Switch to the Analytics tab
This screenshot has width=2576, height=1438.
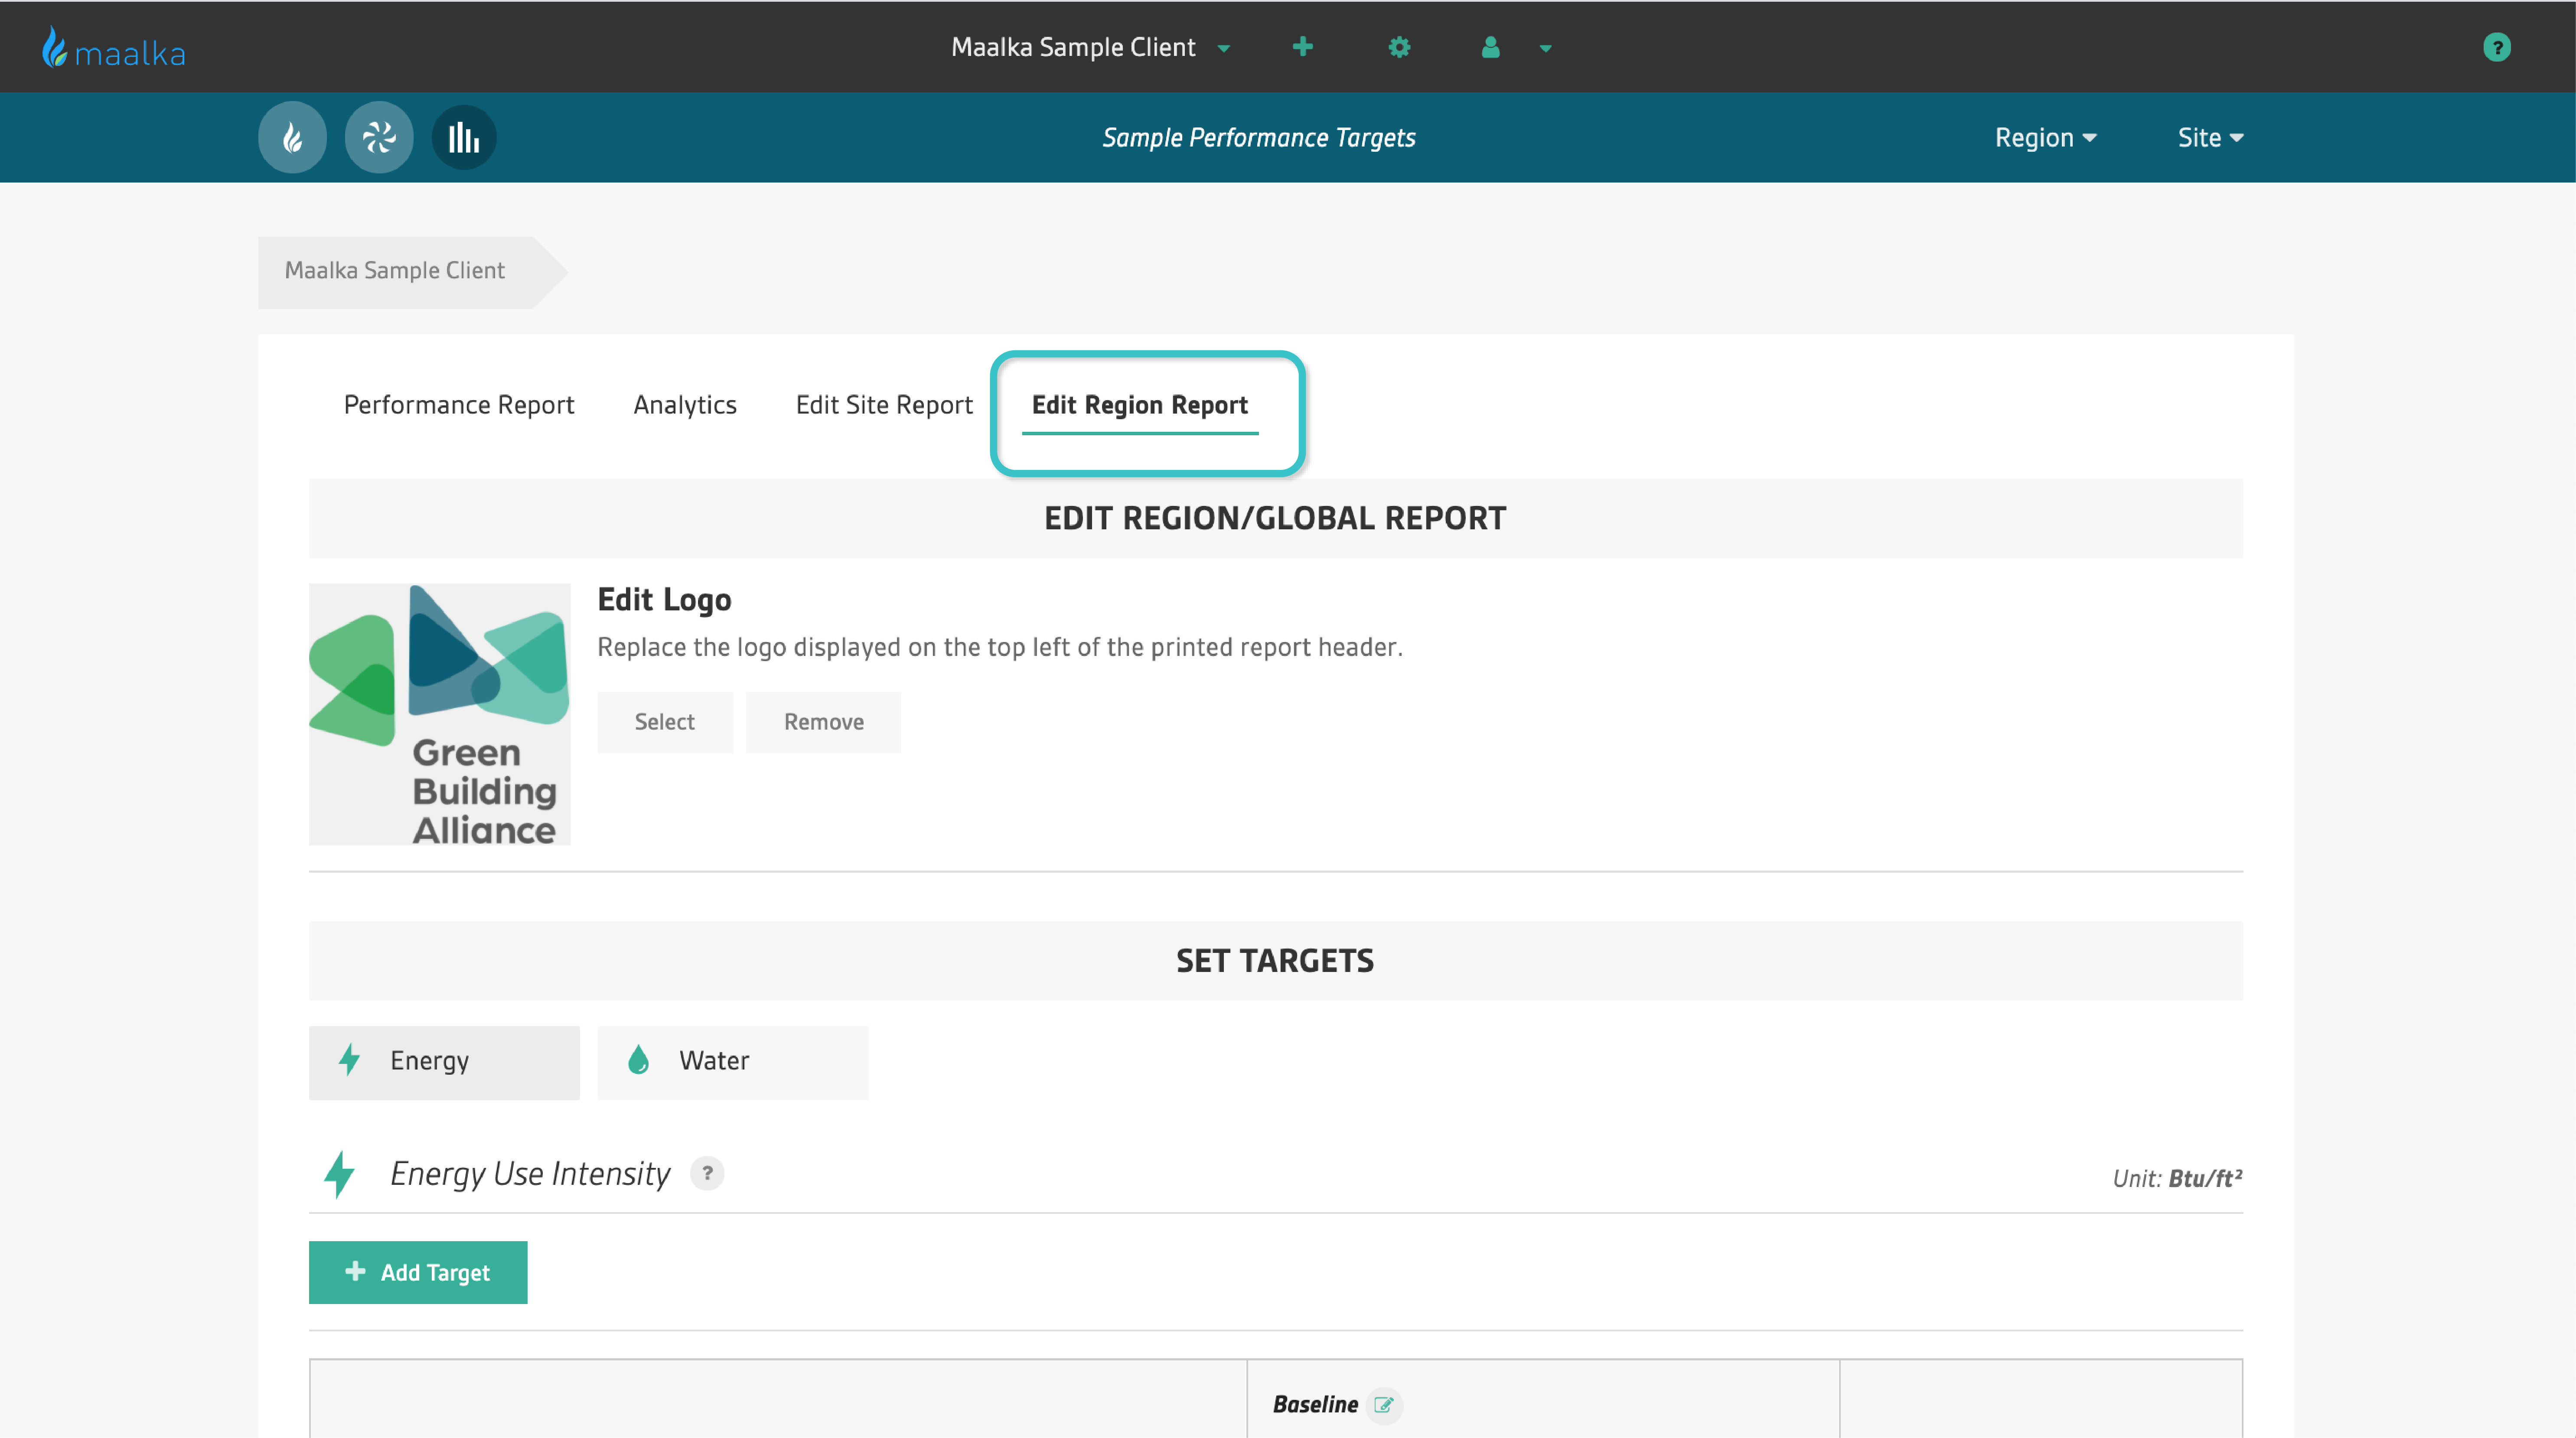685,404
